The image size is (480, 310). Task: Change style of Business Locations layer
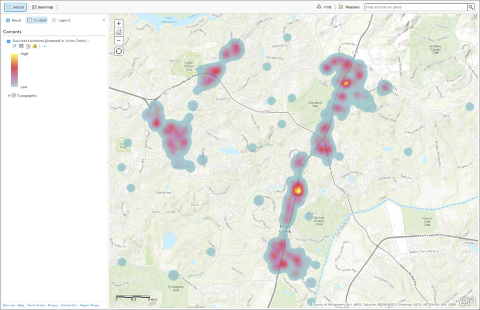point(28,46)
